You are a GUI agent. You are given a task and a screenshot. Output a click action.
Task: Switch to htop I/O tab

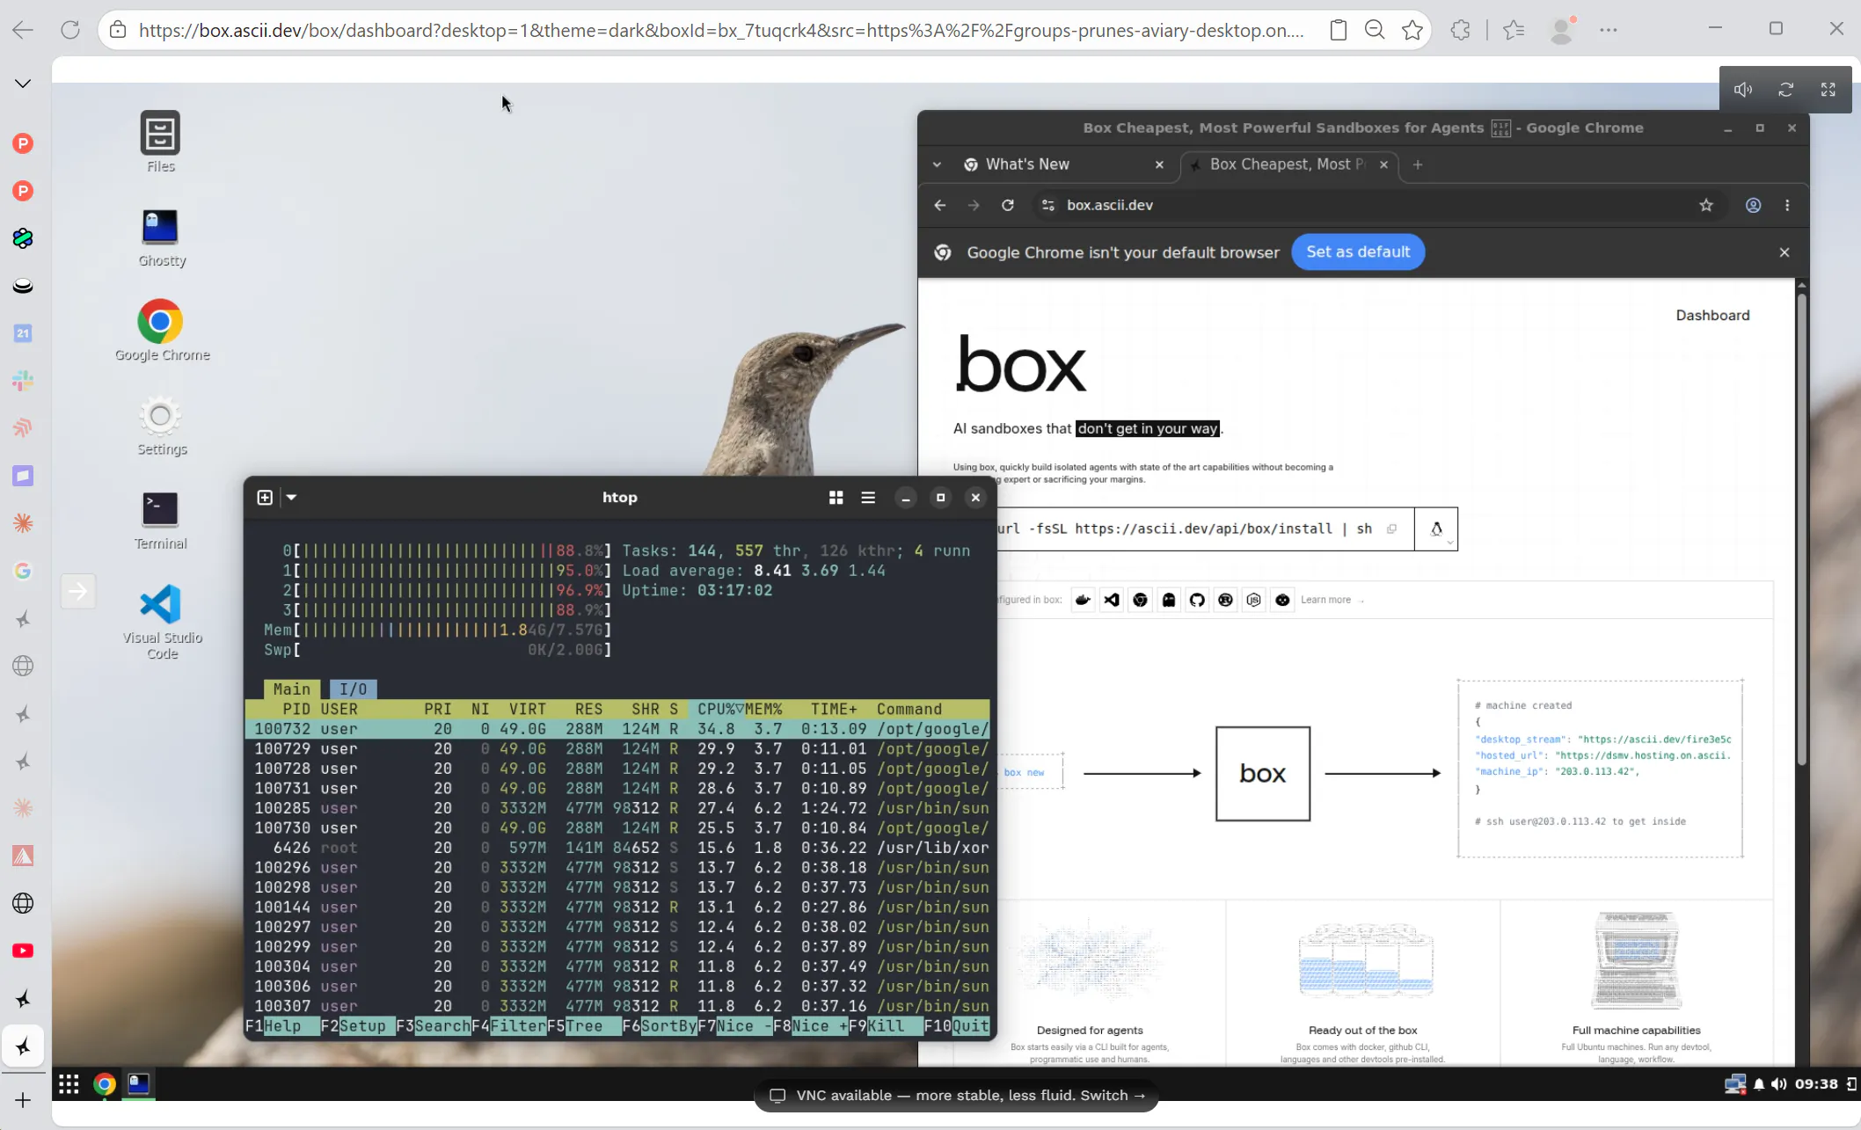point(353,689)
